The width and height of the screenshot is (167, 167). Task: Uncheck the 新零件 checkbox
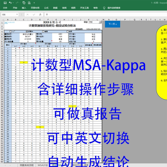pyautogui.click(x=27, y=31)
